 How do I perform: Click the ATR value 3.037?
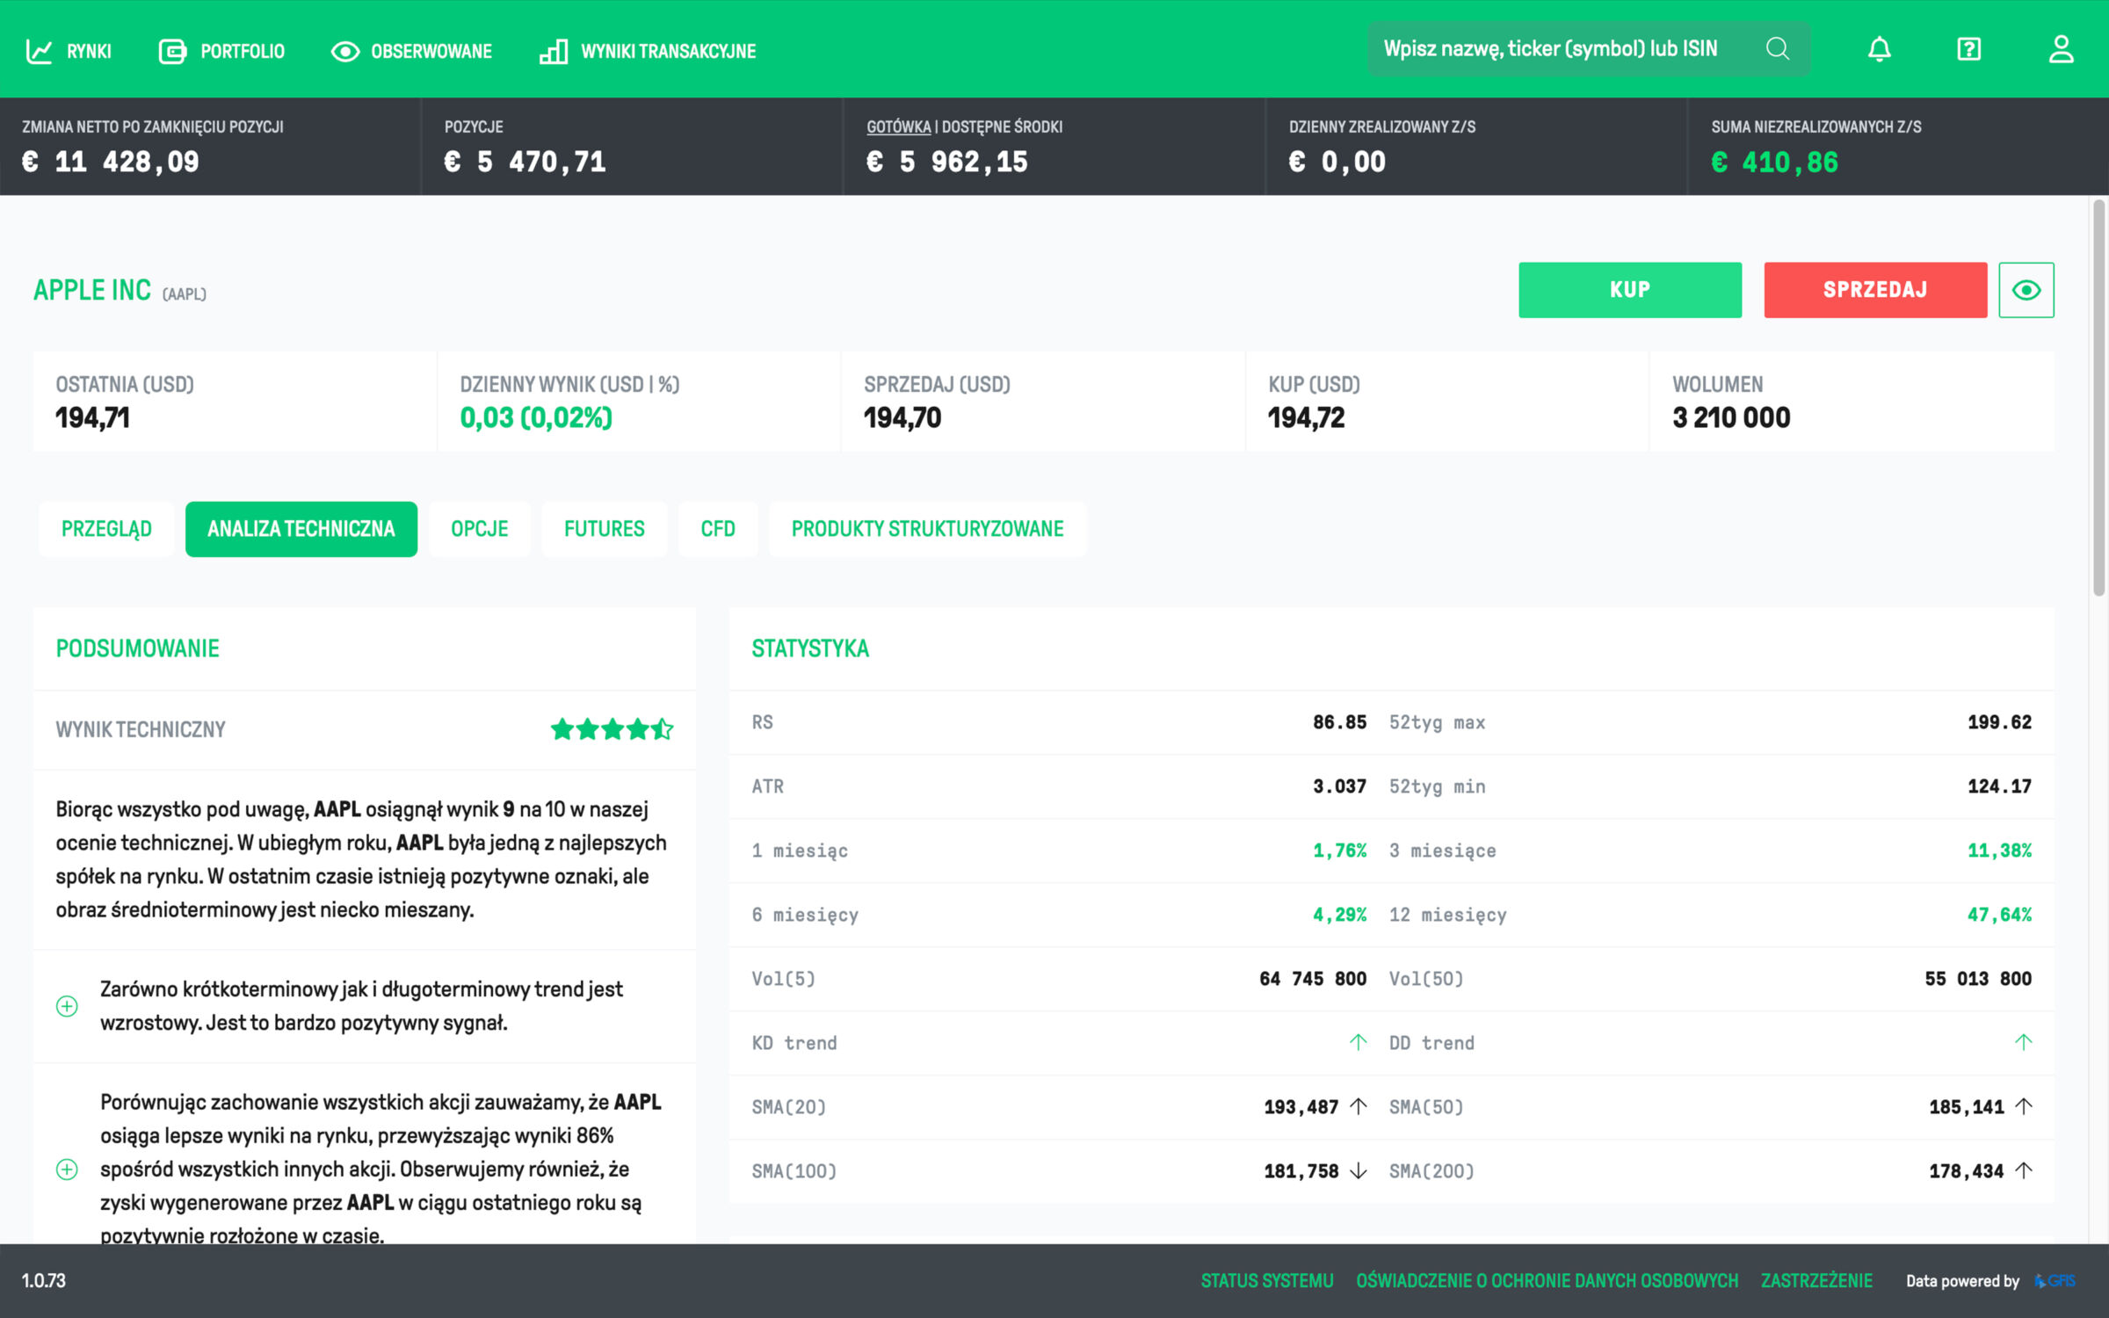(1339, 786)
